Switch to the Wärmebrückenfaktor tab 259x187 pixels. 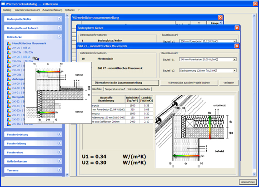click(x=139, y=89)
